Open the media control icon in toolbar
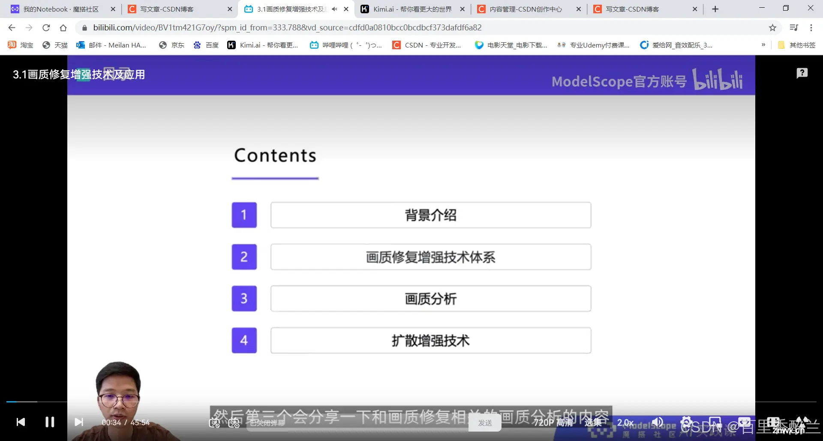Screen dimensions: 823x441 pos(794,28)
